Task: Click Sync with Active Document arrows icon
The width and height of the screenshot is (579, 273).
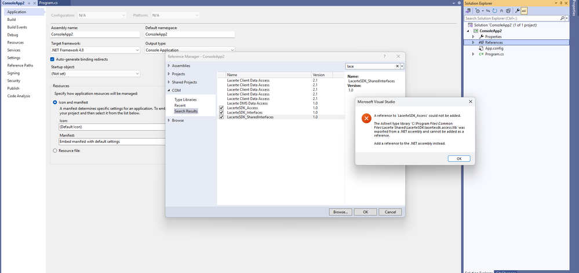Action: (x=488, y=10)
